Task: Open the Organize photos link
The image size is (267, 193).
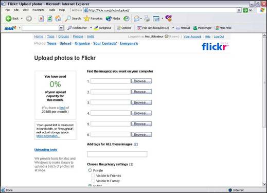Action: [x=82, y=43]
